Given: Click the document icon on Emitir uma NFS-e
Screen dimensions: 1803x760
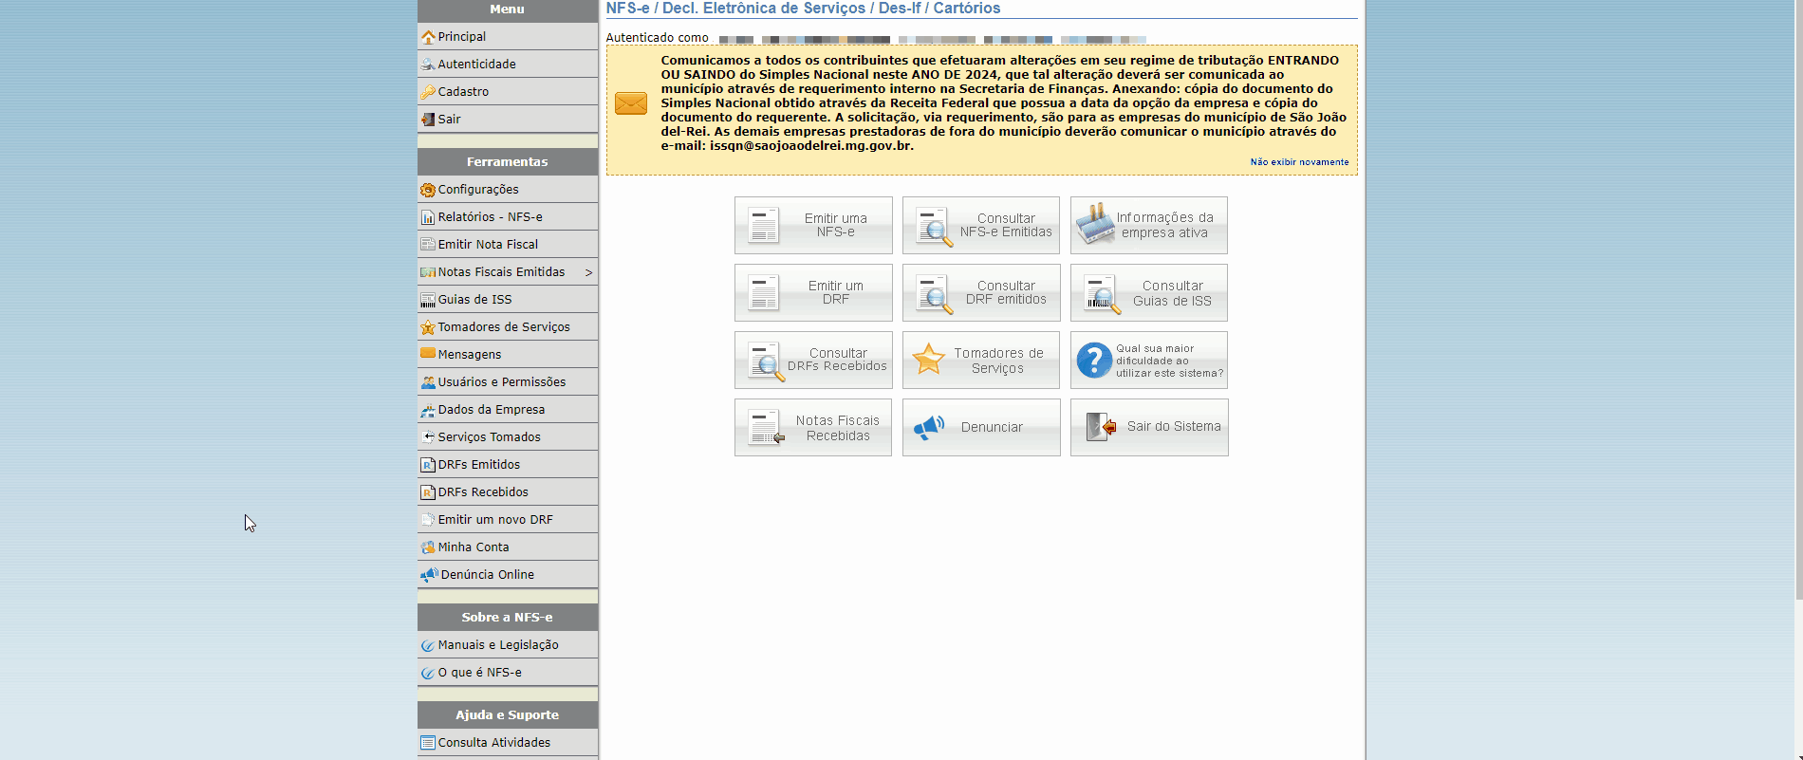Looking at the screenshot, I should point(763,226).
